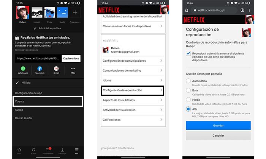Image resolution: width=266 pixels, height=159 pixels.
Task: Expand Cerrar sesión en todos los dispositivos chevron
Action: point(161,26)
